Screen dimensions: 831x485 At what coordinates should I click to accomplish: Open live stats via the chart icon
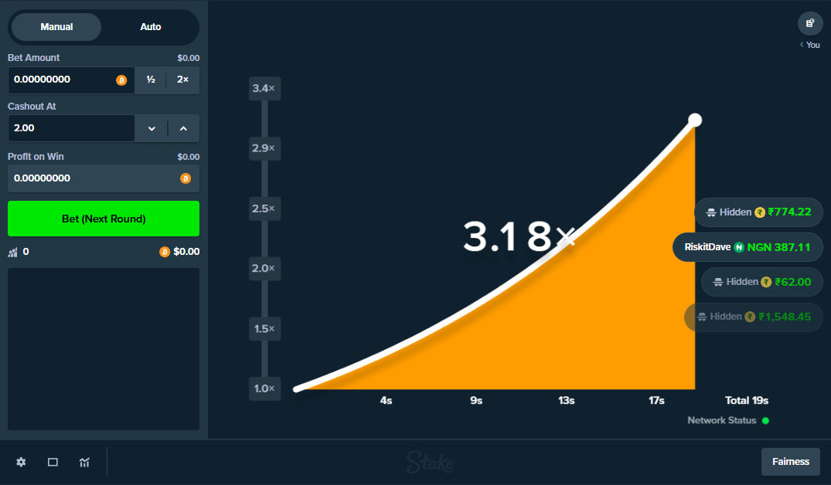click(84, 461)
